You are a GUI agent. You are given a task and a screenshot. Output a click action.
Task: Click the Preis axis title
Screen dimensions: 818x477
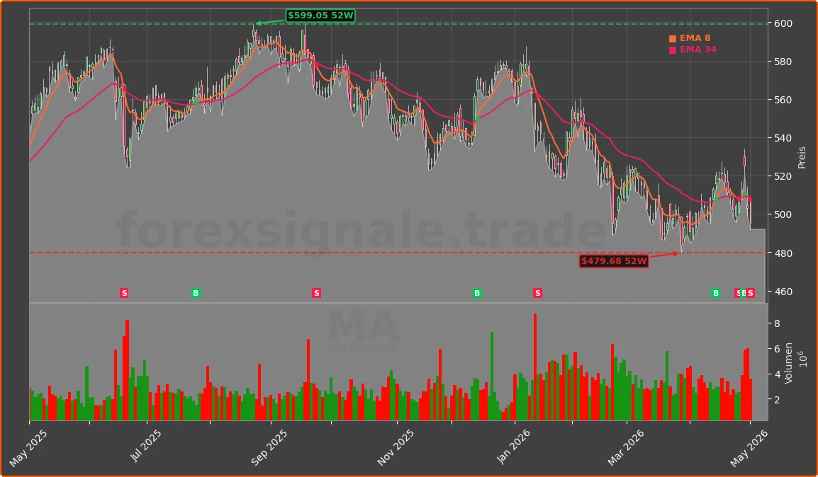802,157
